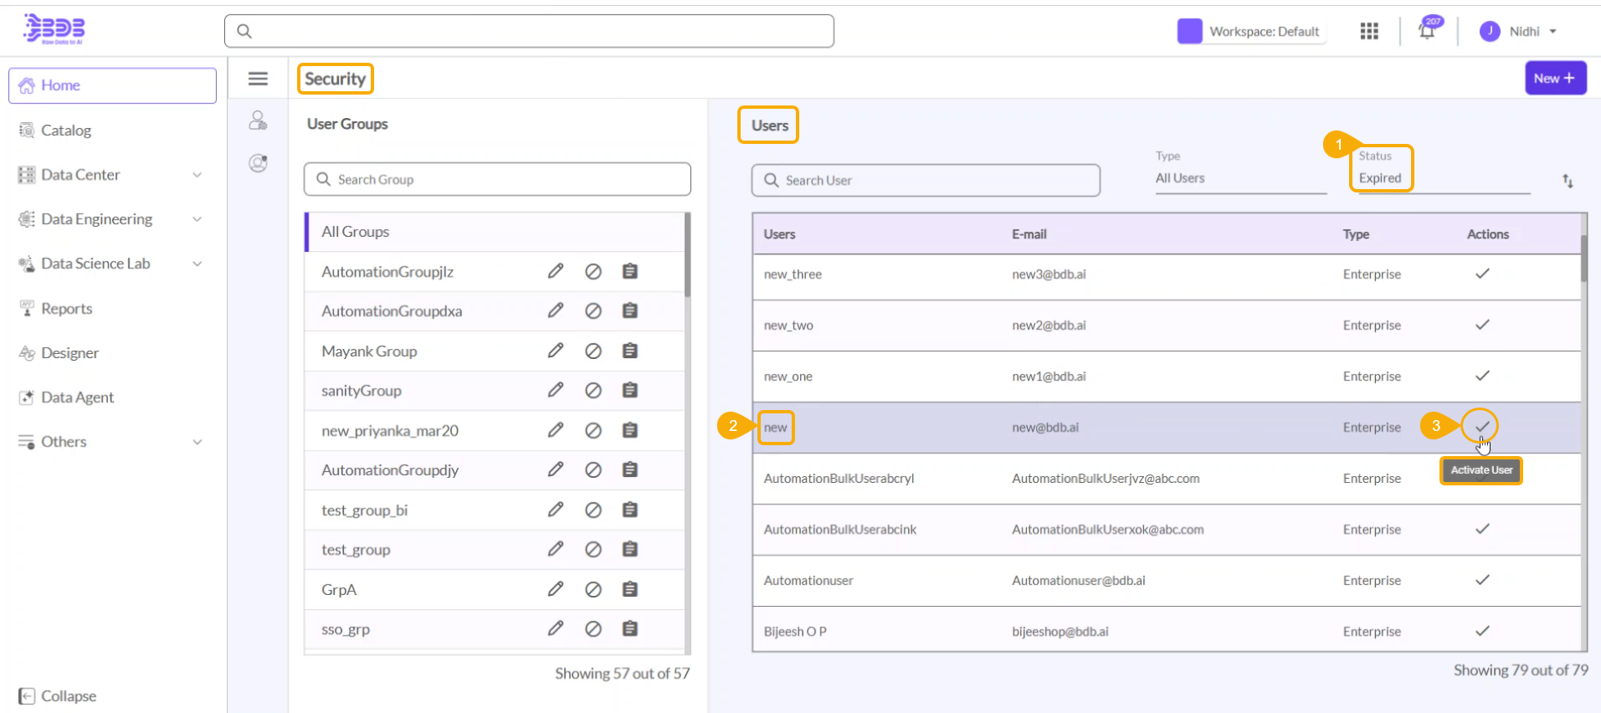Open Catalog from the sidebar
The height and width of the screenshot is (713, 1601).
66,131
